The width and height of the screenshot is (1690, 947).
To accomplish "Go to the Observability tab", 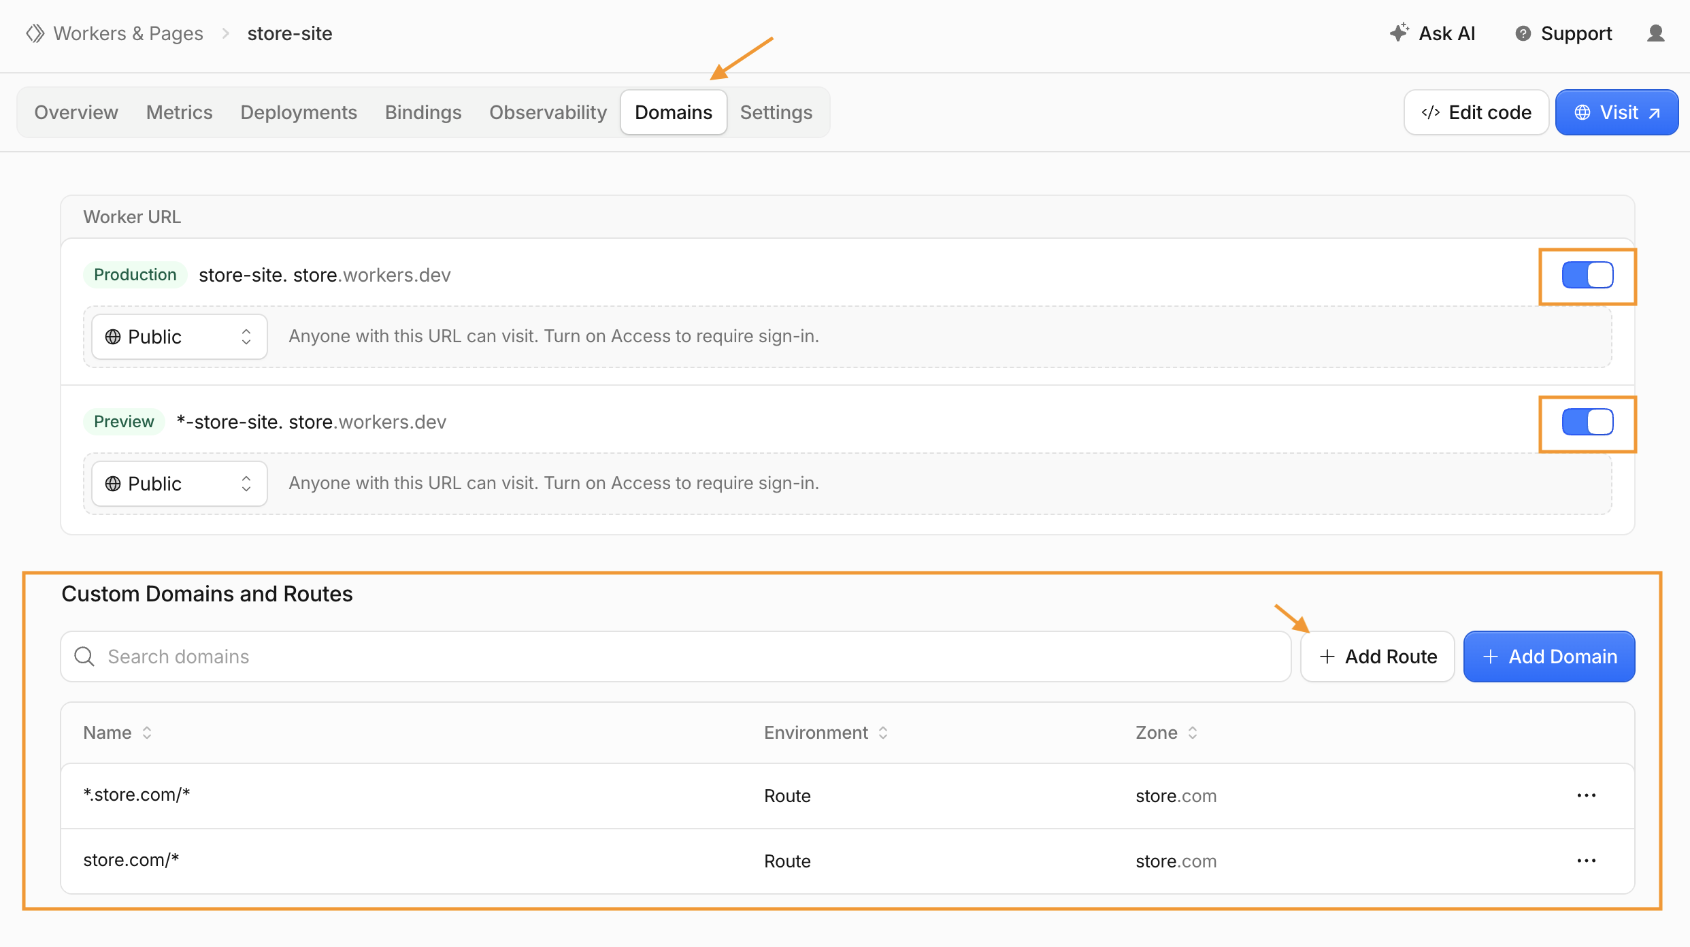I will pos(548,112).
